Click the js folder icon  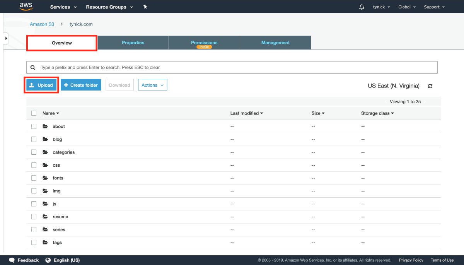(x=45, y=204)
